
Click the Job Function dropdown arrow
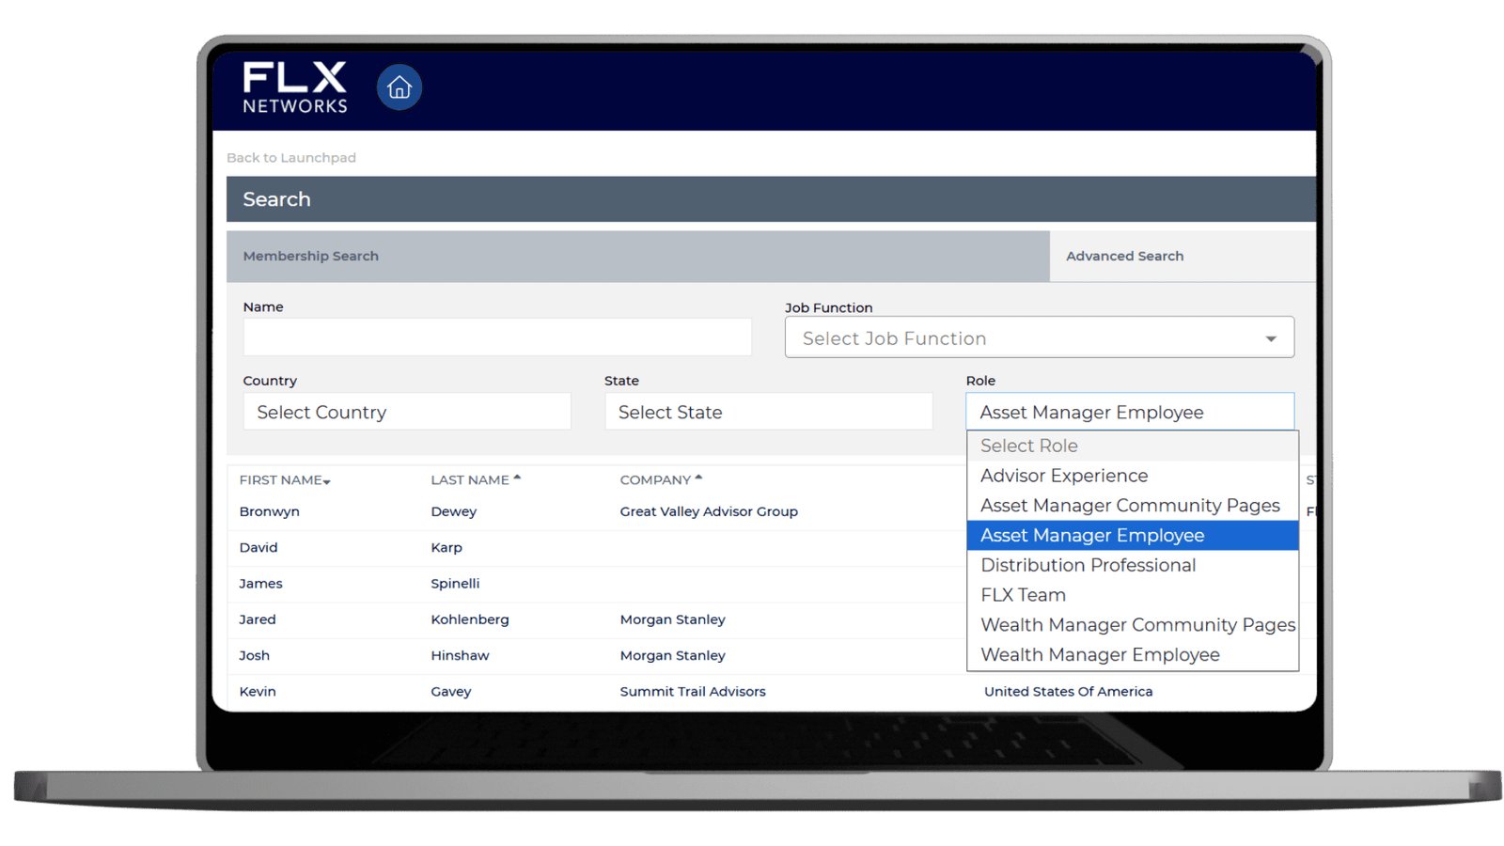(x=1271, y=338)
